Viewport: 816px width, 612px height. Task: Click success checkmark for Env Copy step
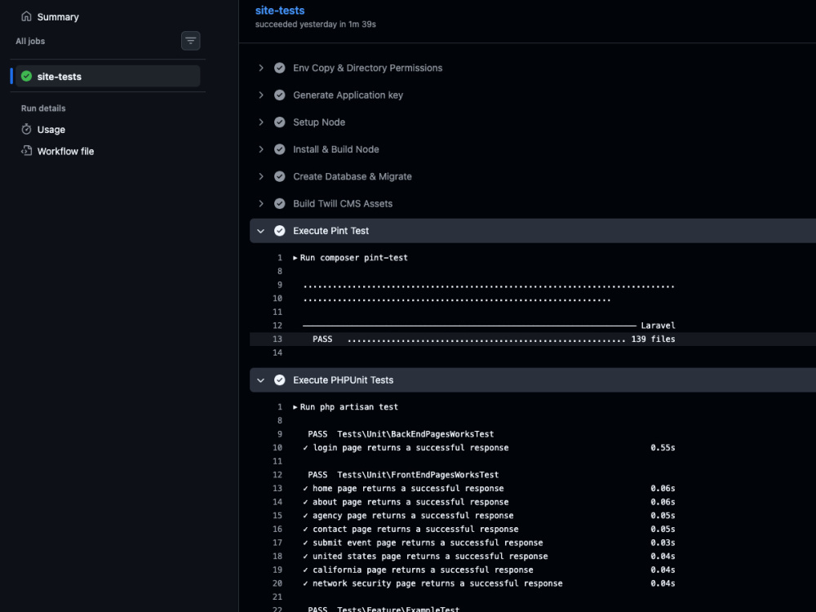pyautogui.click(x=279, y=68)
